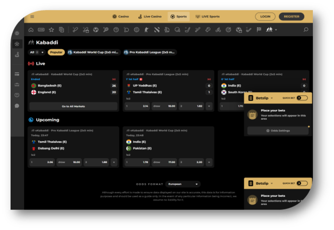Viewport: 334px width, 230px height.
Task: Click the search magnifier icon
Action: (306, 30)
